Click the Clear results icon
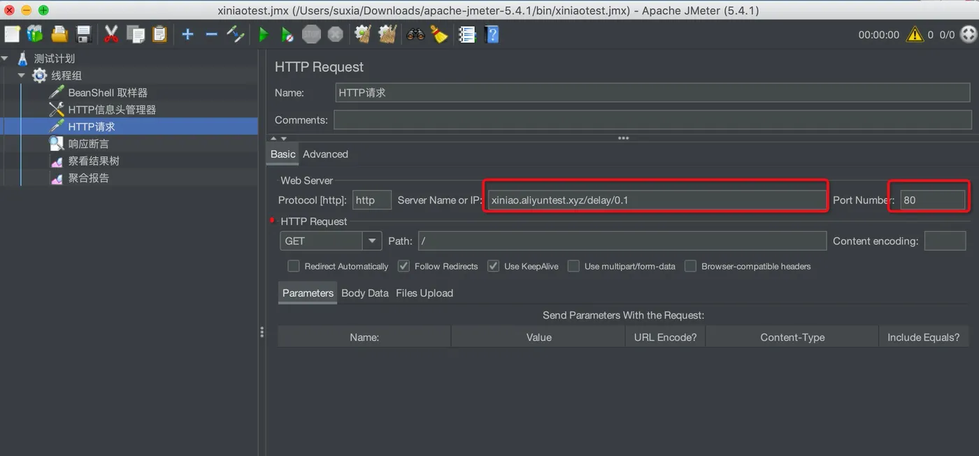Screen dimensions: 979x456 coord(362,34)
